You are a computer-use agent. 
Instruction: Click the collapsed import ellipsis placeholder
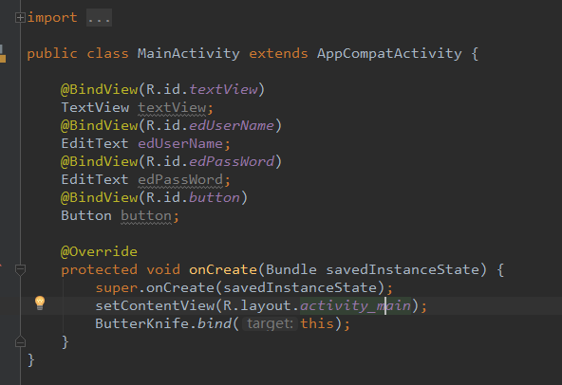tap(100, 18)
